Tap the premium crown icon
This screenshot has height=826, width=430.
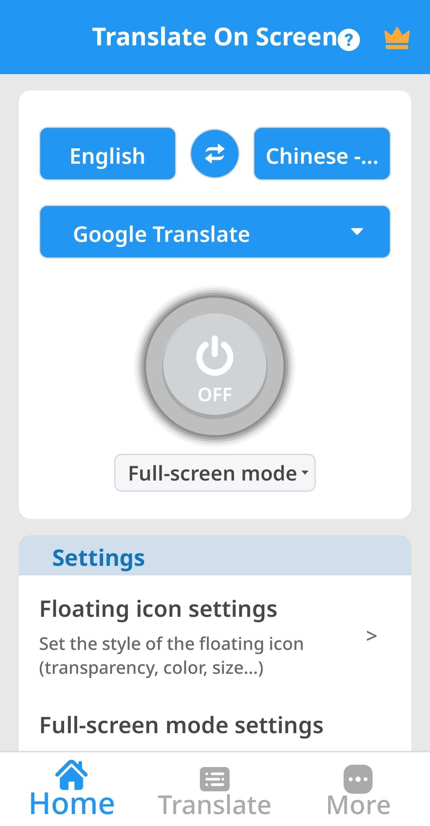[397, 39]
